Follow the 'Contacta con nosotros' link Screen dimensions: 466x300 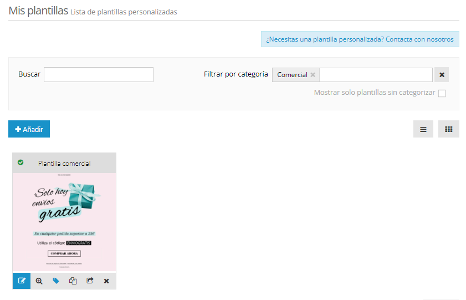(x=419, y=39)
